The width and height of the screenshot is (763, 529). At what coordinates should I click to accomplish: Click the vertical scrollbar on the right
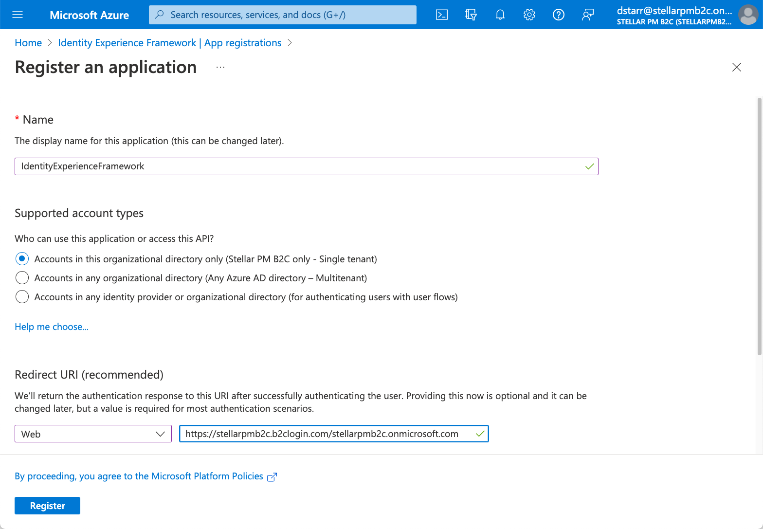click(759, 226)
